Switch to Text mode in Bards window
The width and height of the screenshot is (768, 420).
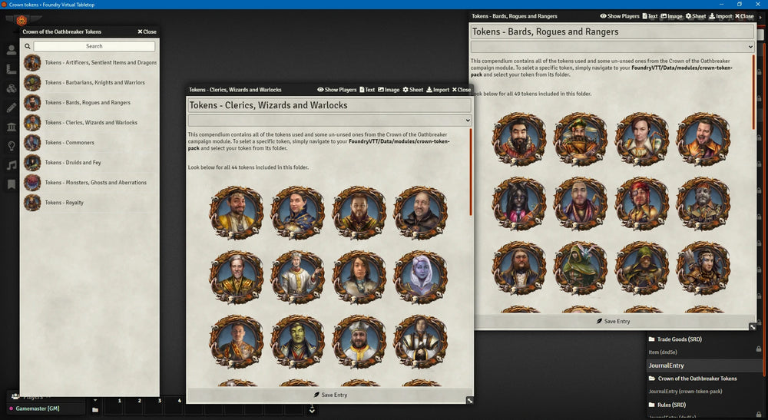pos(650,16)
